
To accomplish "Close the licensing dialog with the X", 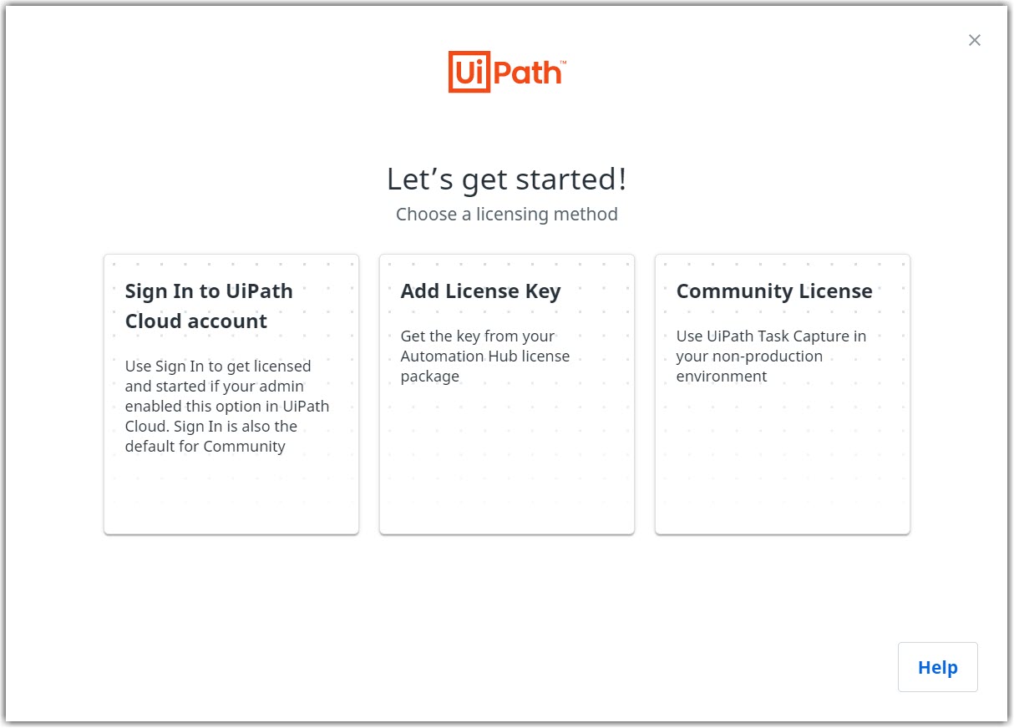I will click(974, 40).
